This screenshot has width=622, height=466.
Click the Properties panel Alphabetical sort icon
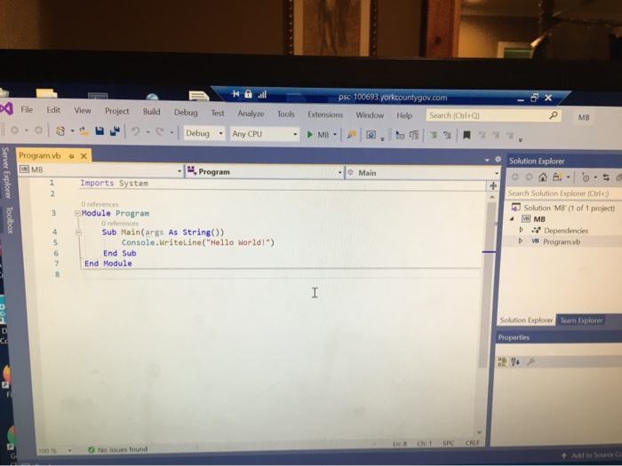515,361
